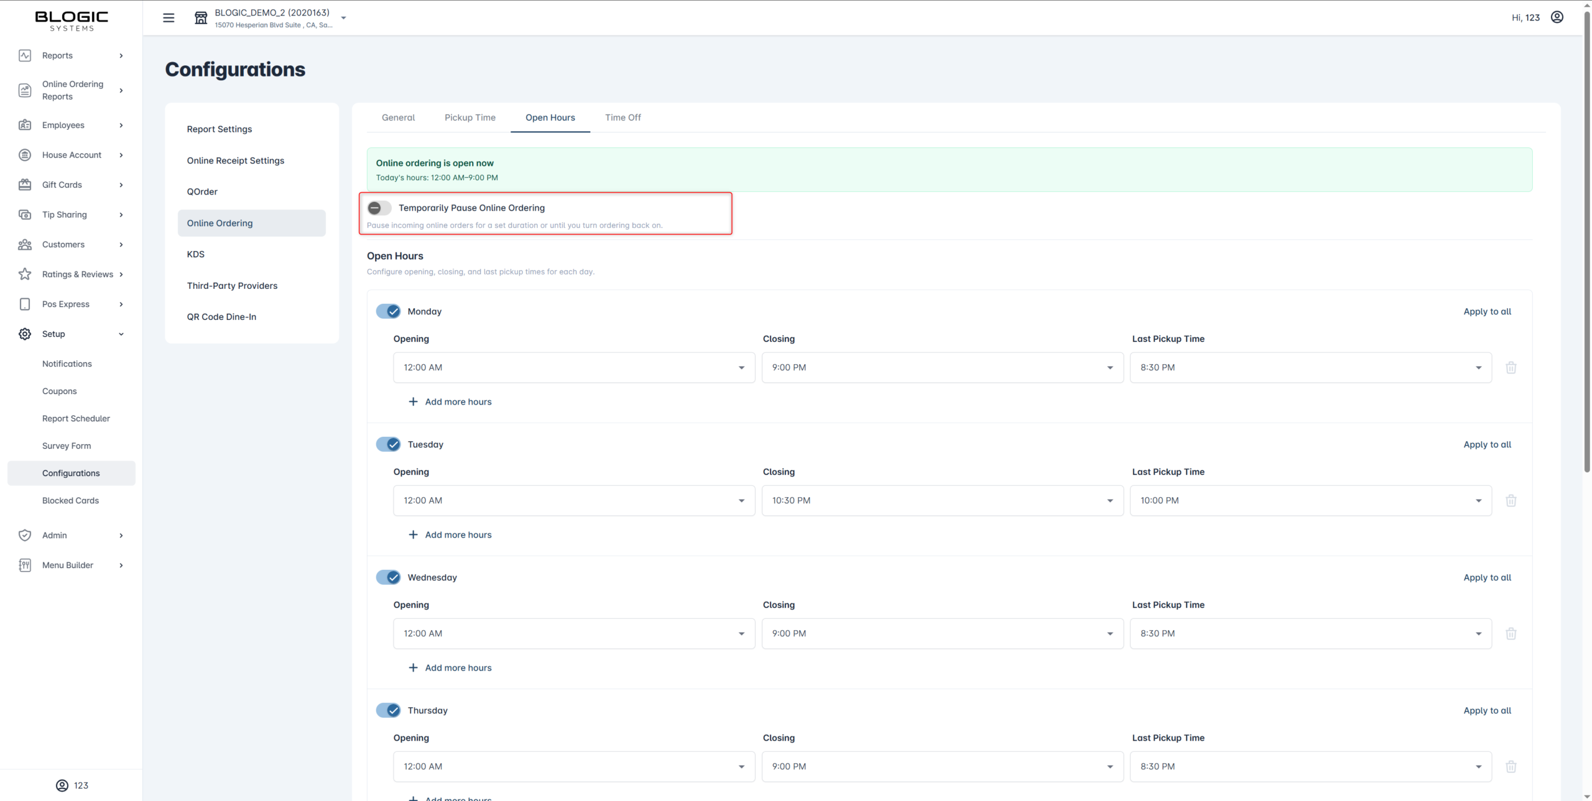Screen dimensions: 1592x801
Task: Click the BLOGIC Systems logo
Action: pos(72,21)
